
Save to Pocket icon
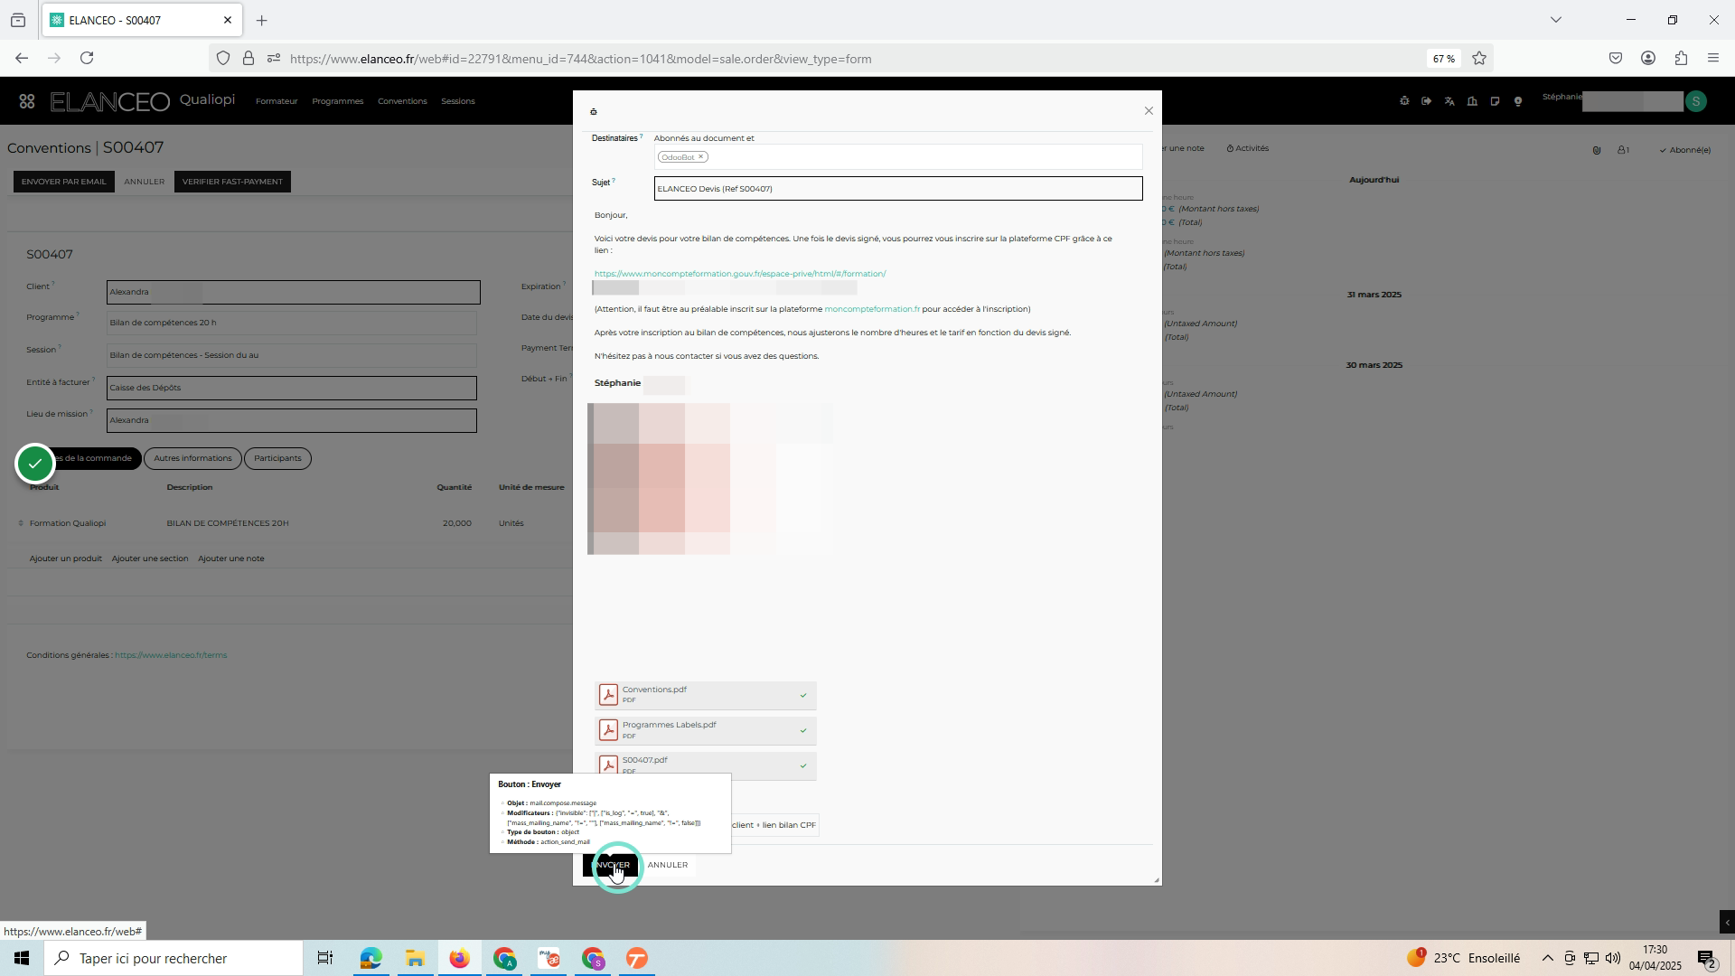[x=1616, y=59]
